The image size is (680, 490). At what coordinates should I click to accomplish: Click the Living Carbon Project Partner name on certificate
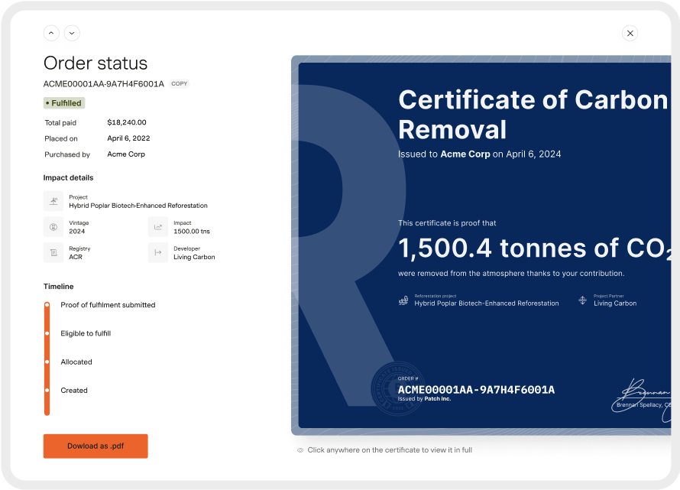(615, 303)
